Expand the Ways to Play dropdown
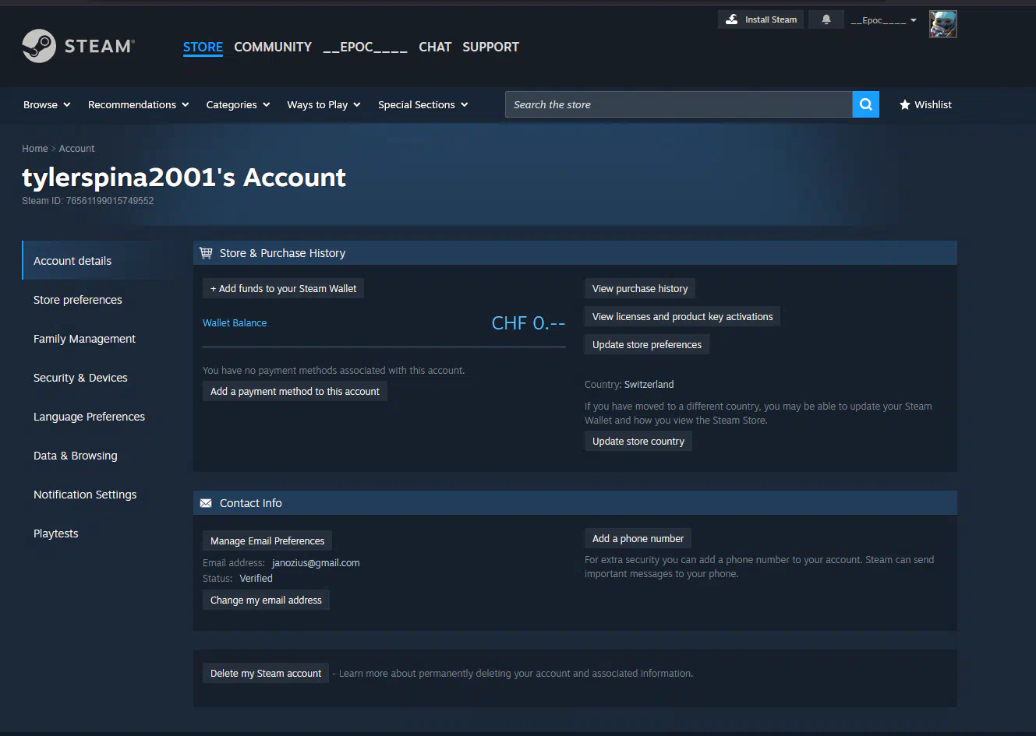Image resolution: width=1036 pixels, height=736 pixels. tap(324, 104)
